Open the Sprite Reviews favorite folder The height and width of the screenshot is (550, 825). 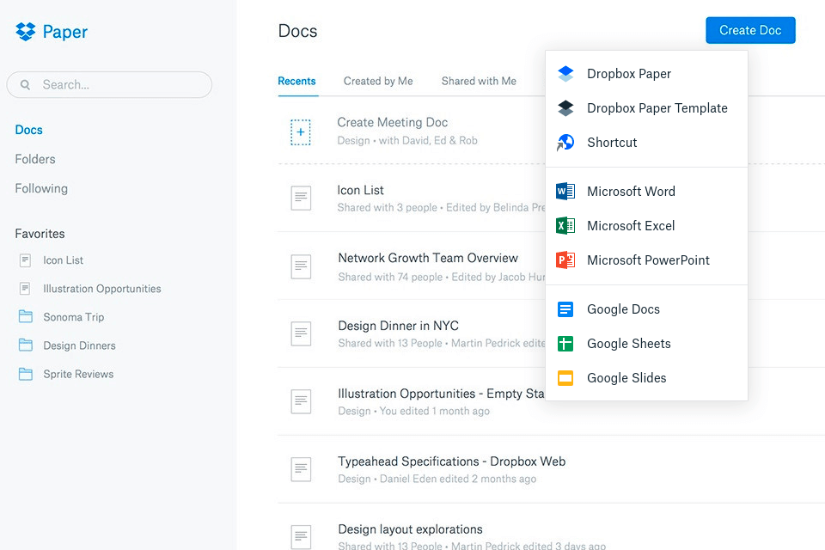tap(78, 374)
